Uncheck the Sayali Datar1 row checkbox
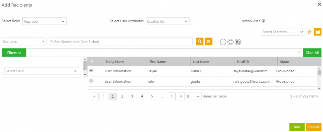Screen dimensions: 323x132 pyautogui.click(x=91, y=70)
